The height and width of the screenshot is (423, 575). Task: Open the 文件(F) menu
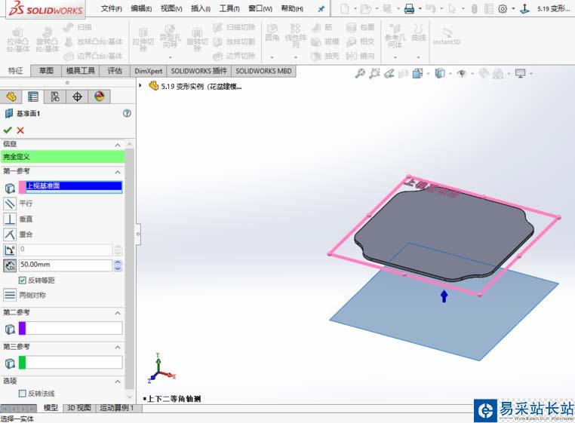pos(112,8)
